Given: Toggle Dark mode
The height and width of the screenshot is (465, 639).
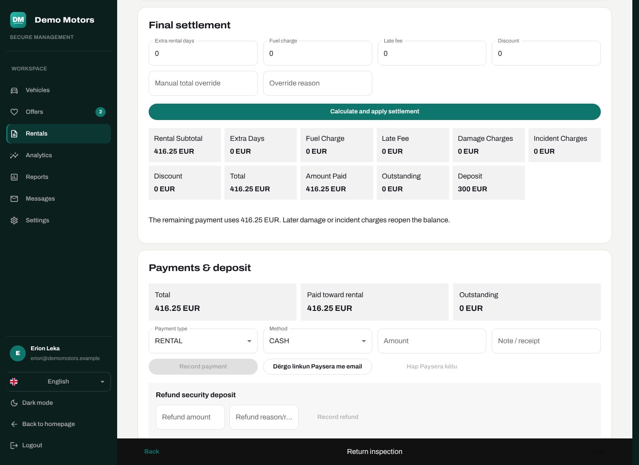Looking at the screenshot, I should tap(59, 403).
